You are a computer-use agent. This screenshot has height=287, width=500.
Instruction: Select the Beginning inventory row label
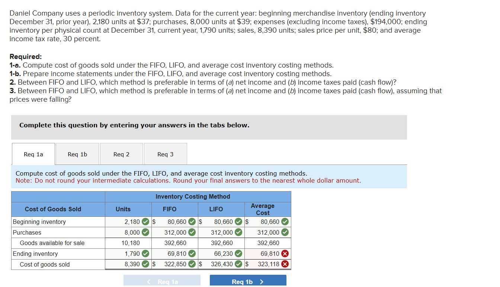[39, 222]
